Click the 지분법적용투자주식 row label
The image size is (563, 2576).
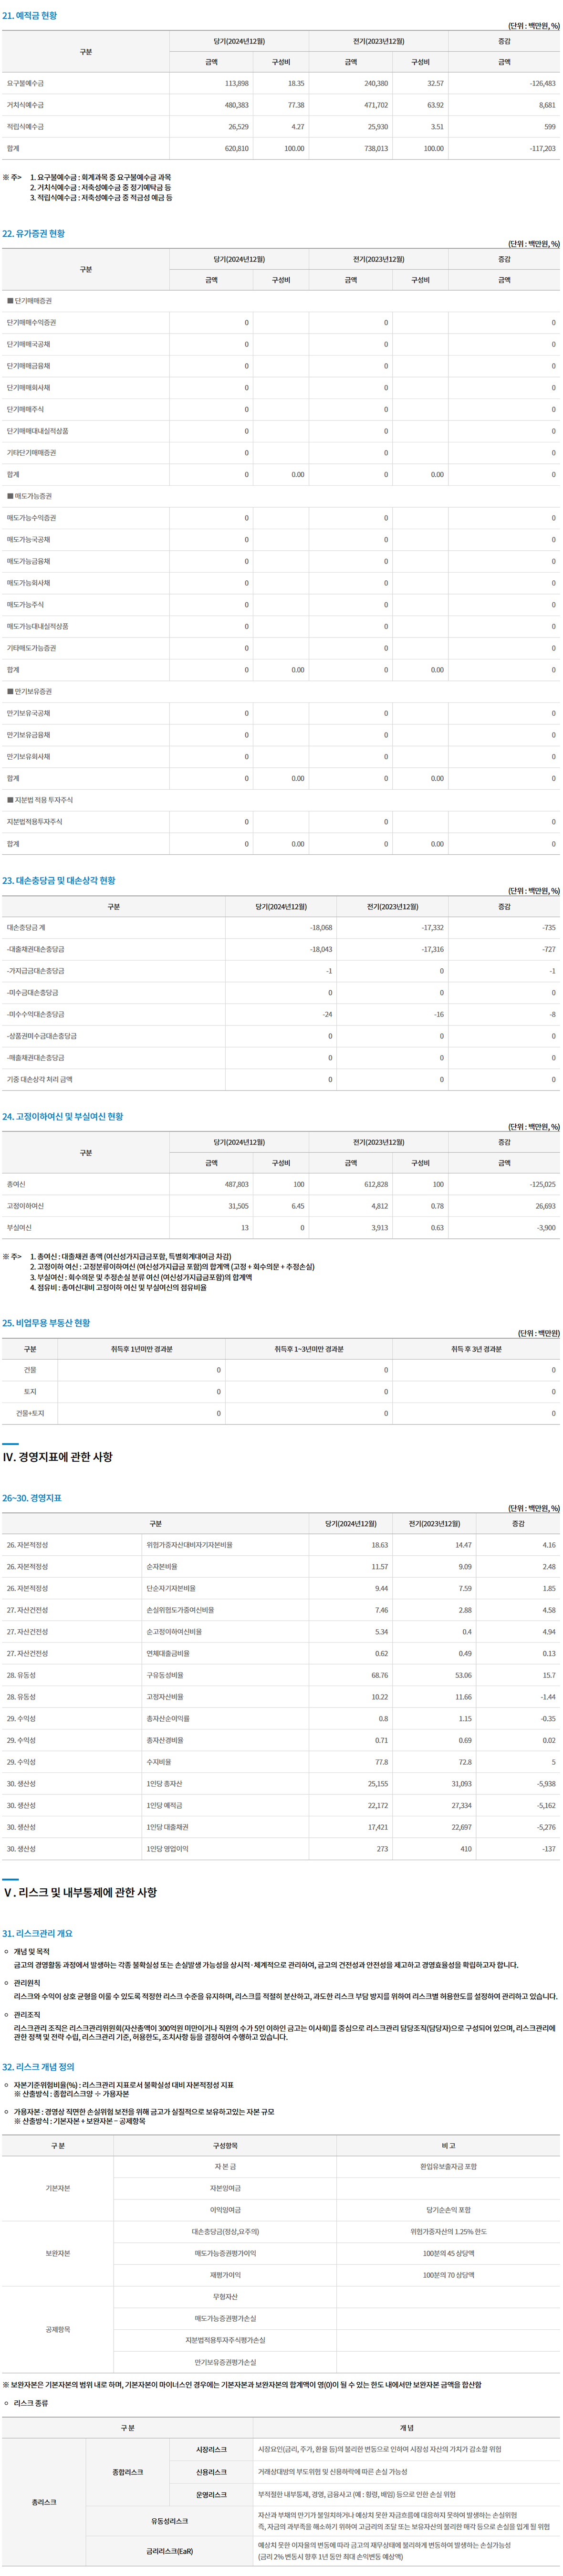pyautogui.click(x=34, y=822)
